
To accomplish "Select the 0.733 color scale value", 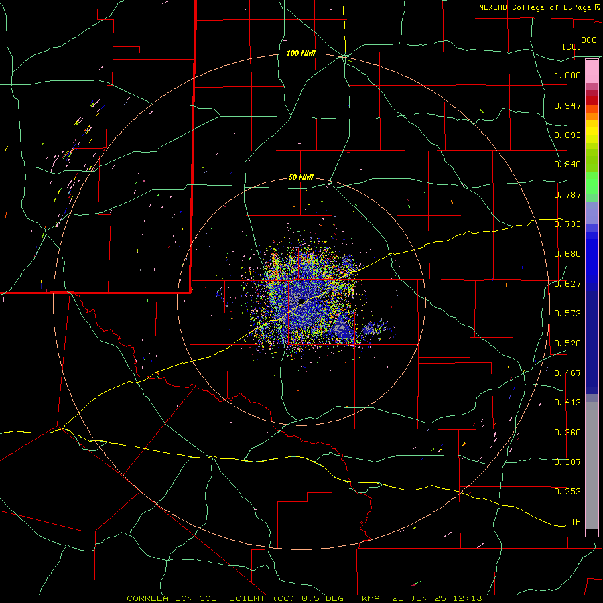I will pos(567,224).
